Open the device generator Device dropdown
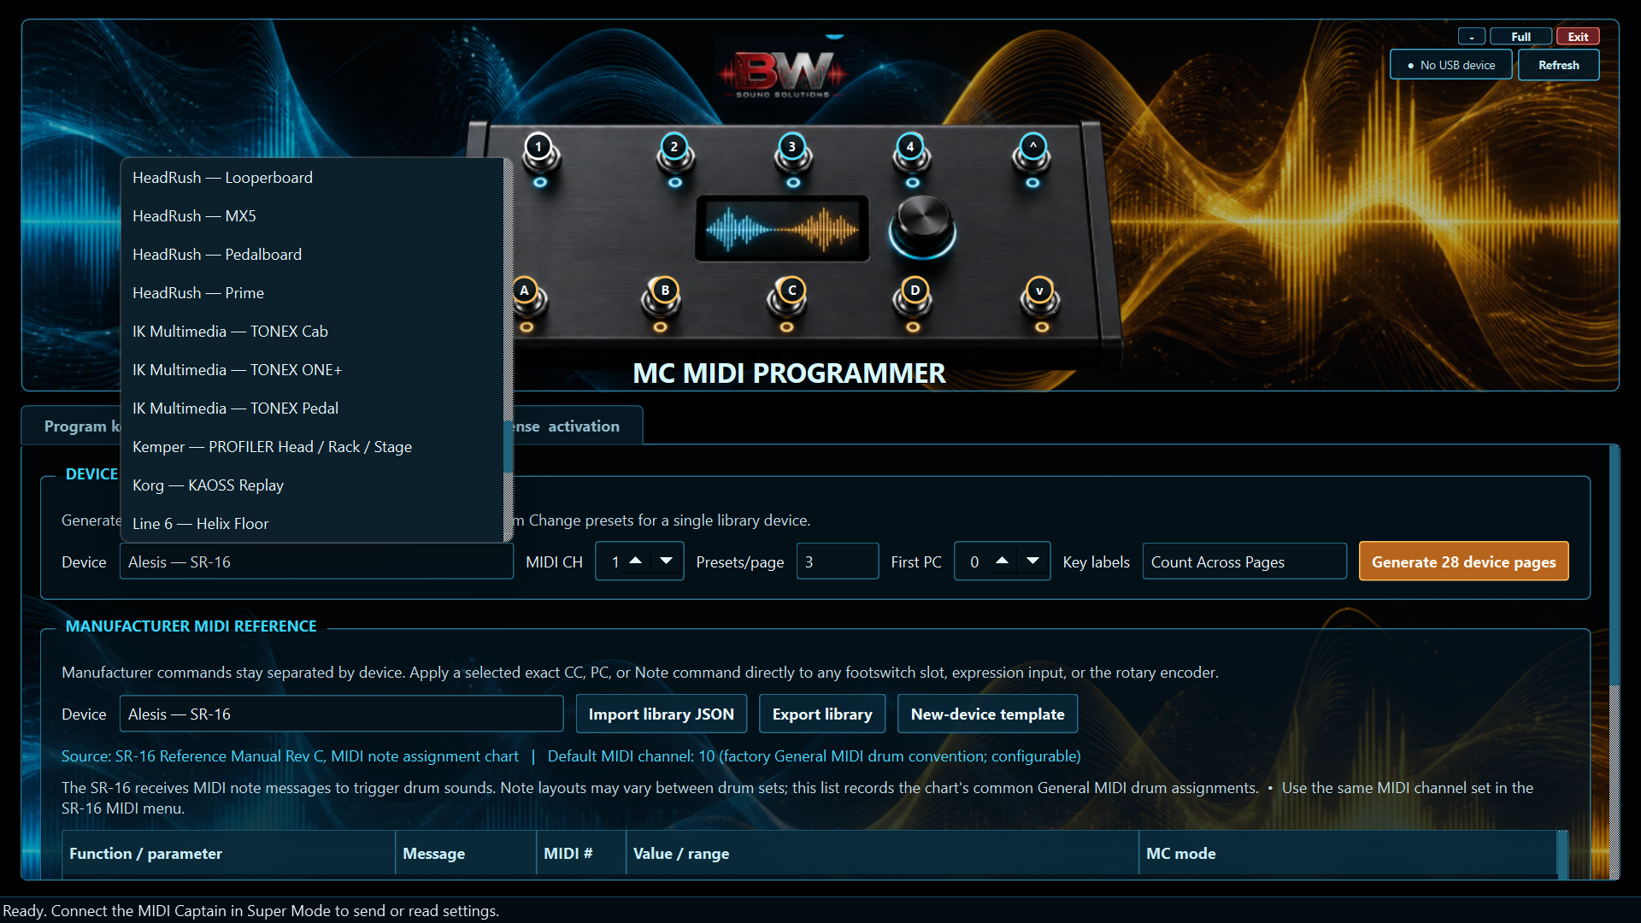 click(x=316, y=561)
